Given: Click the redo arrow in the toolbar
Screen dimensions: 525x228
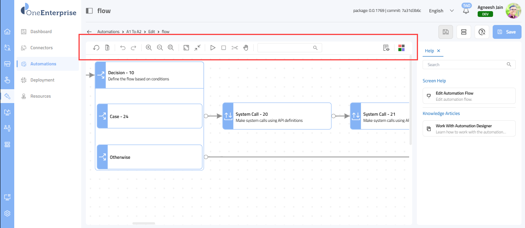Looking at the screenshot, I should point(134,48).
